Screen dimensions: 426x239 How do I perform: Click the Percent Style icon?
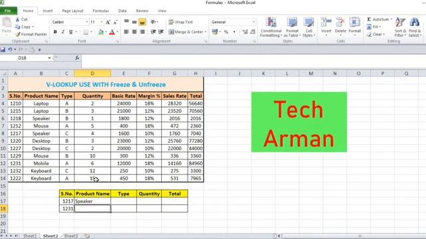click(x=226, y=32)
